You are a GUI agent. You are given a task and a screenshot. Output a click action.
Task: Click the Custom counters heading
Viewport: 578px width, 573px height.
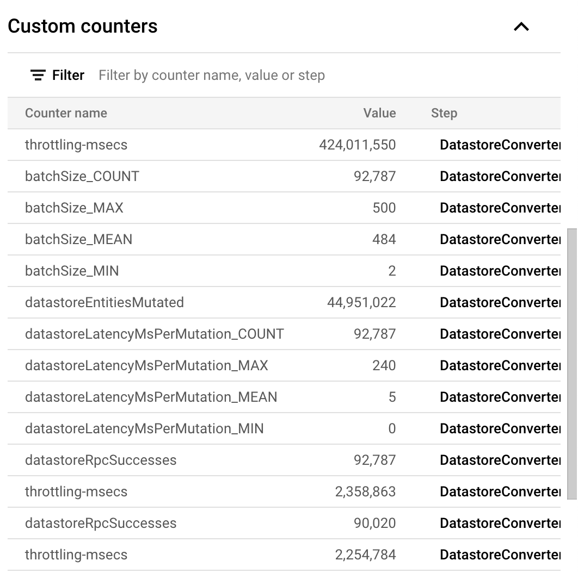click(83, 26)
